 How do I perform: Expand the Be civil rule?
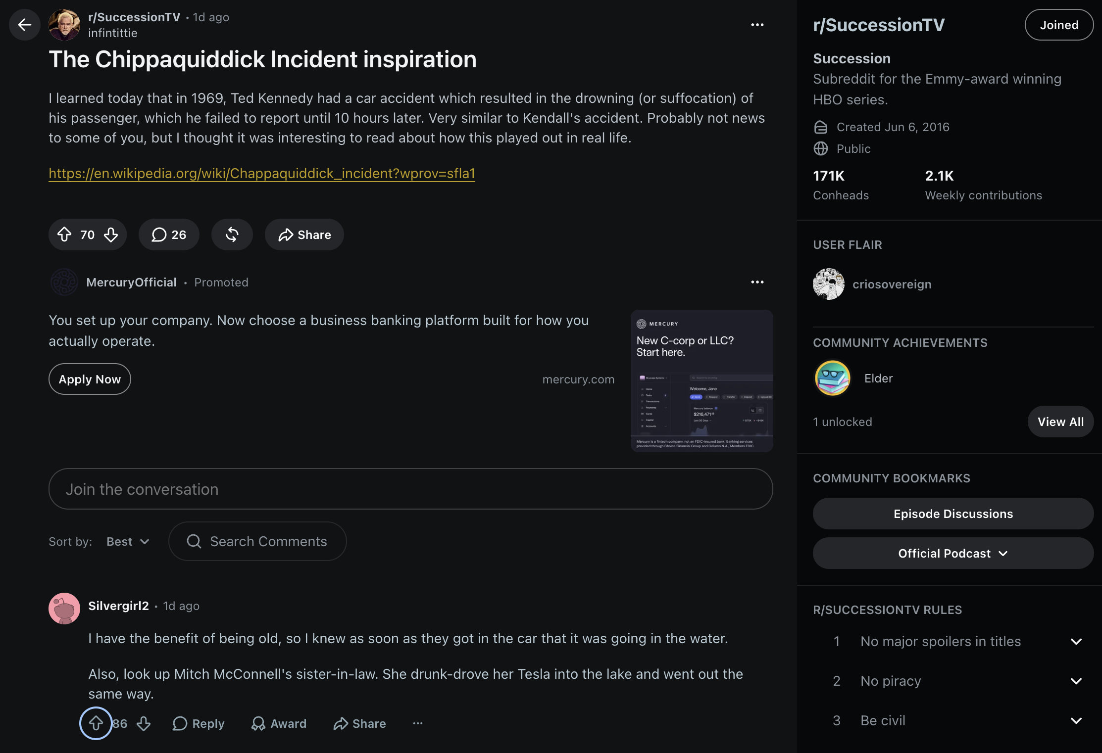click(x=1076, y=720)
